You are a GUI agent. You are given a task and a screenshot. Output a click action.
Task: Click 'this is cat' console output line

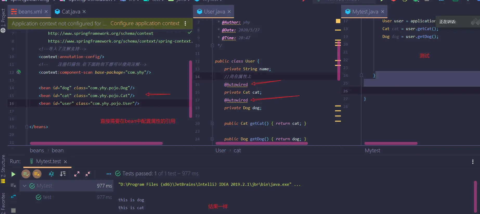pos(131,208)
